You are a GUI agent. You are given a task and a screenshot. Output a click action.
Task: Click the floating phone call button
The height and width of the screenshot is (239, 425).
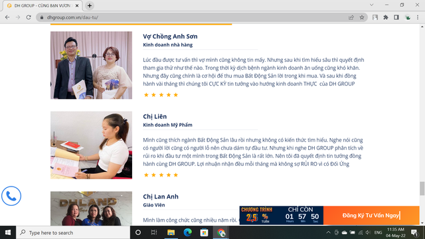tap(11, 196)
